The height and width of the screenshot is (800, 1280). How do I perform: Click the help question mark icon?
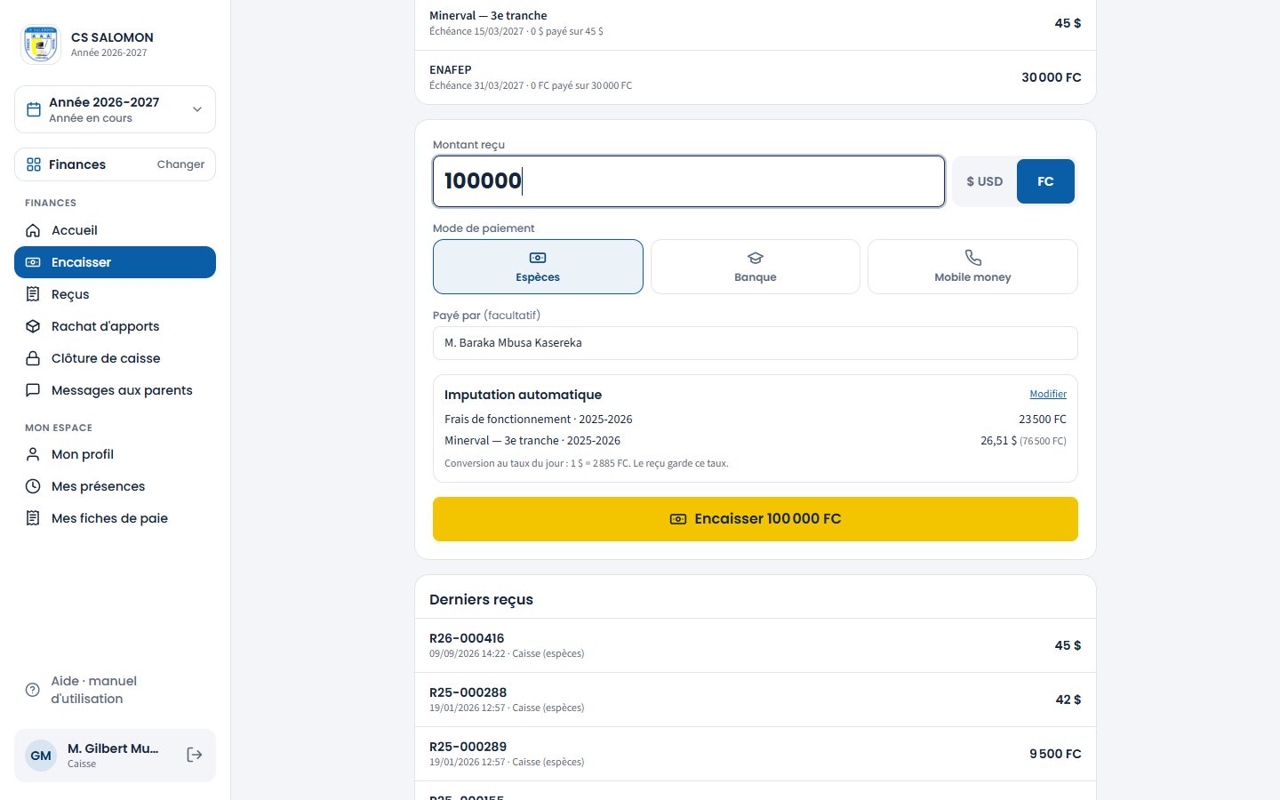coord(33,690)
